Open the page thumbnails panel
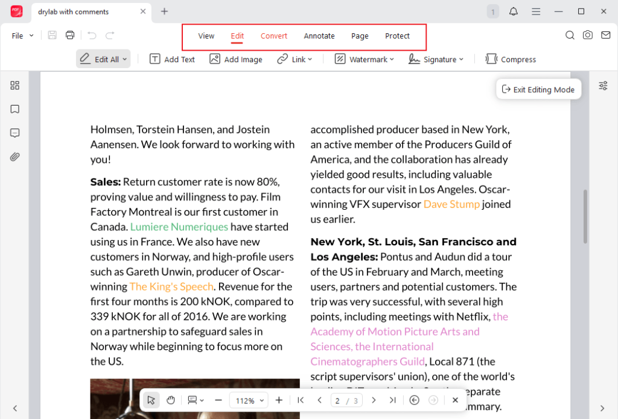The image size is (618, 419). click(14, 85)
